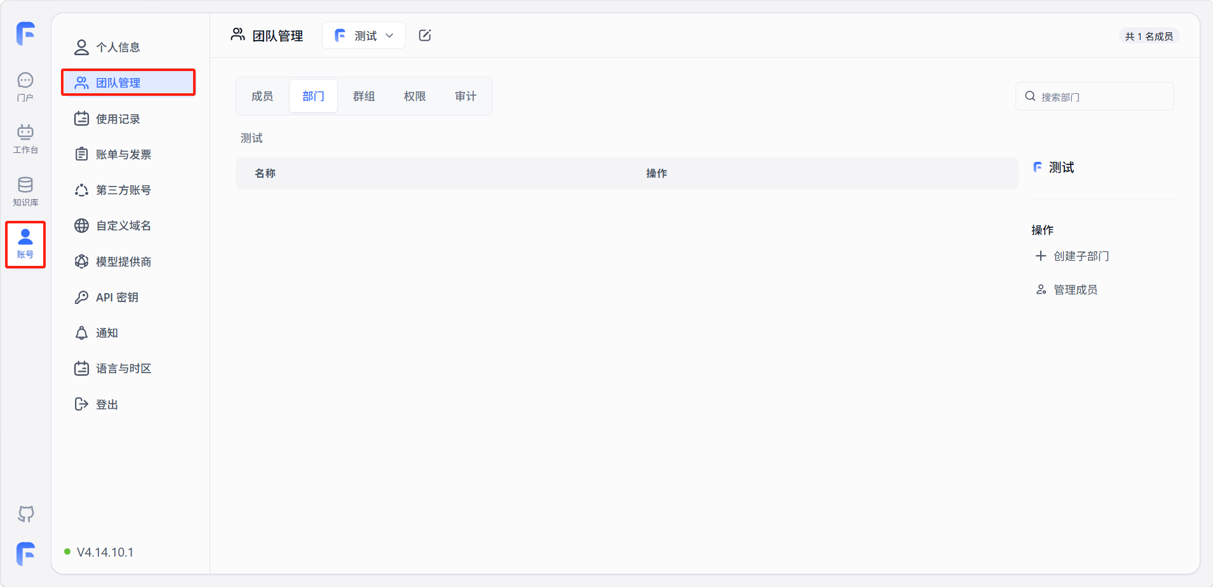Viewport: 1213px width, 587px height.
Task: Click the search magnifier icon
Action: tap(1030, 96)
